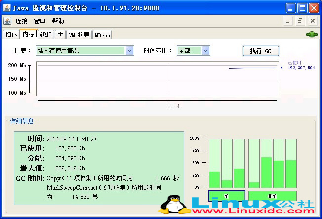Click the 100 Mb axis label
The image size is (322, 219).
(x=17, y=93)
